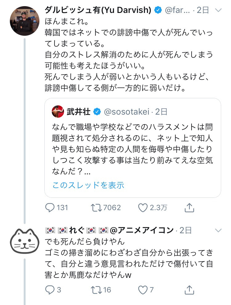The height and width of the screenshot is (305, 231).
Task: Expand options chevron on the reply tweet
Action: tap(218, 230)
